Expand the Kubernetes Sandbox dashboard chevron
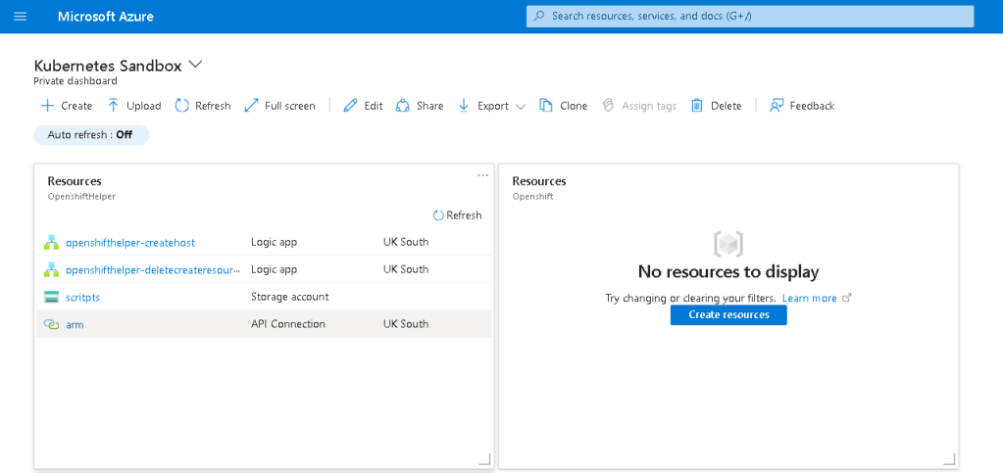The width and height of the screenshot is (1003, 473). pyautogui.click(x=195, y=64)
